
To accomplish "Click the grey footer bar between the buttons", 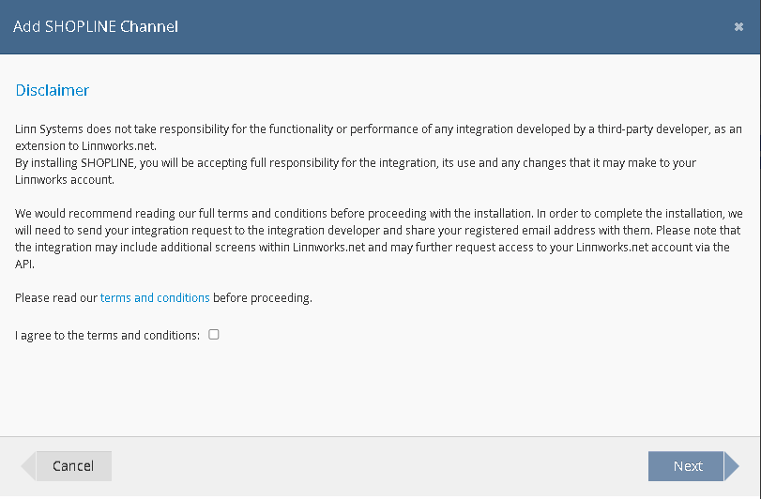I will pos(375,466).
